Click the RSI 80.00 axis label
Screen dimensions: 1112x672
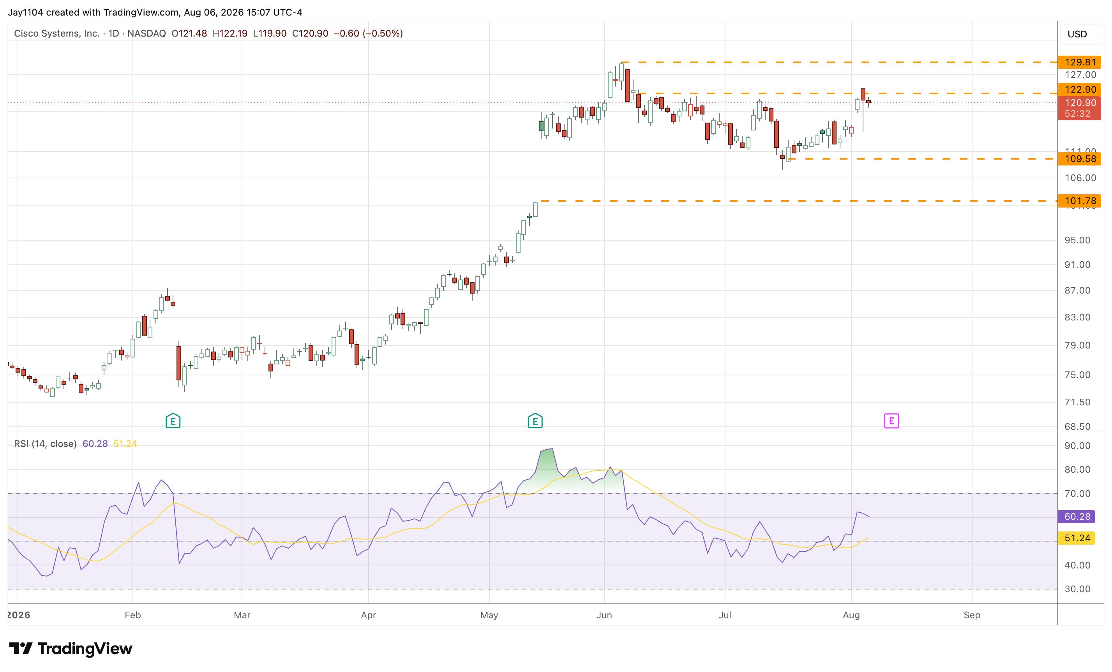[x=1077, y=470]
